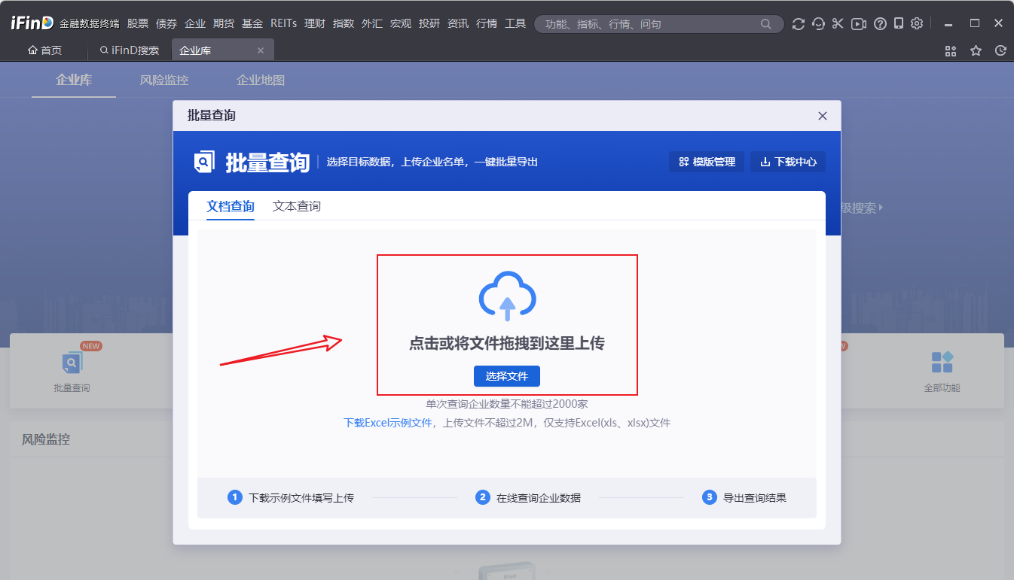This screenshot has width=1014, height=580.
Task: Click the cloud upload icon
Action: click(x=507, y=296)
